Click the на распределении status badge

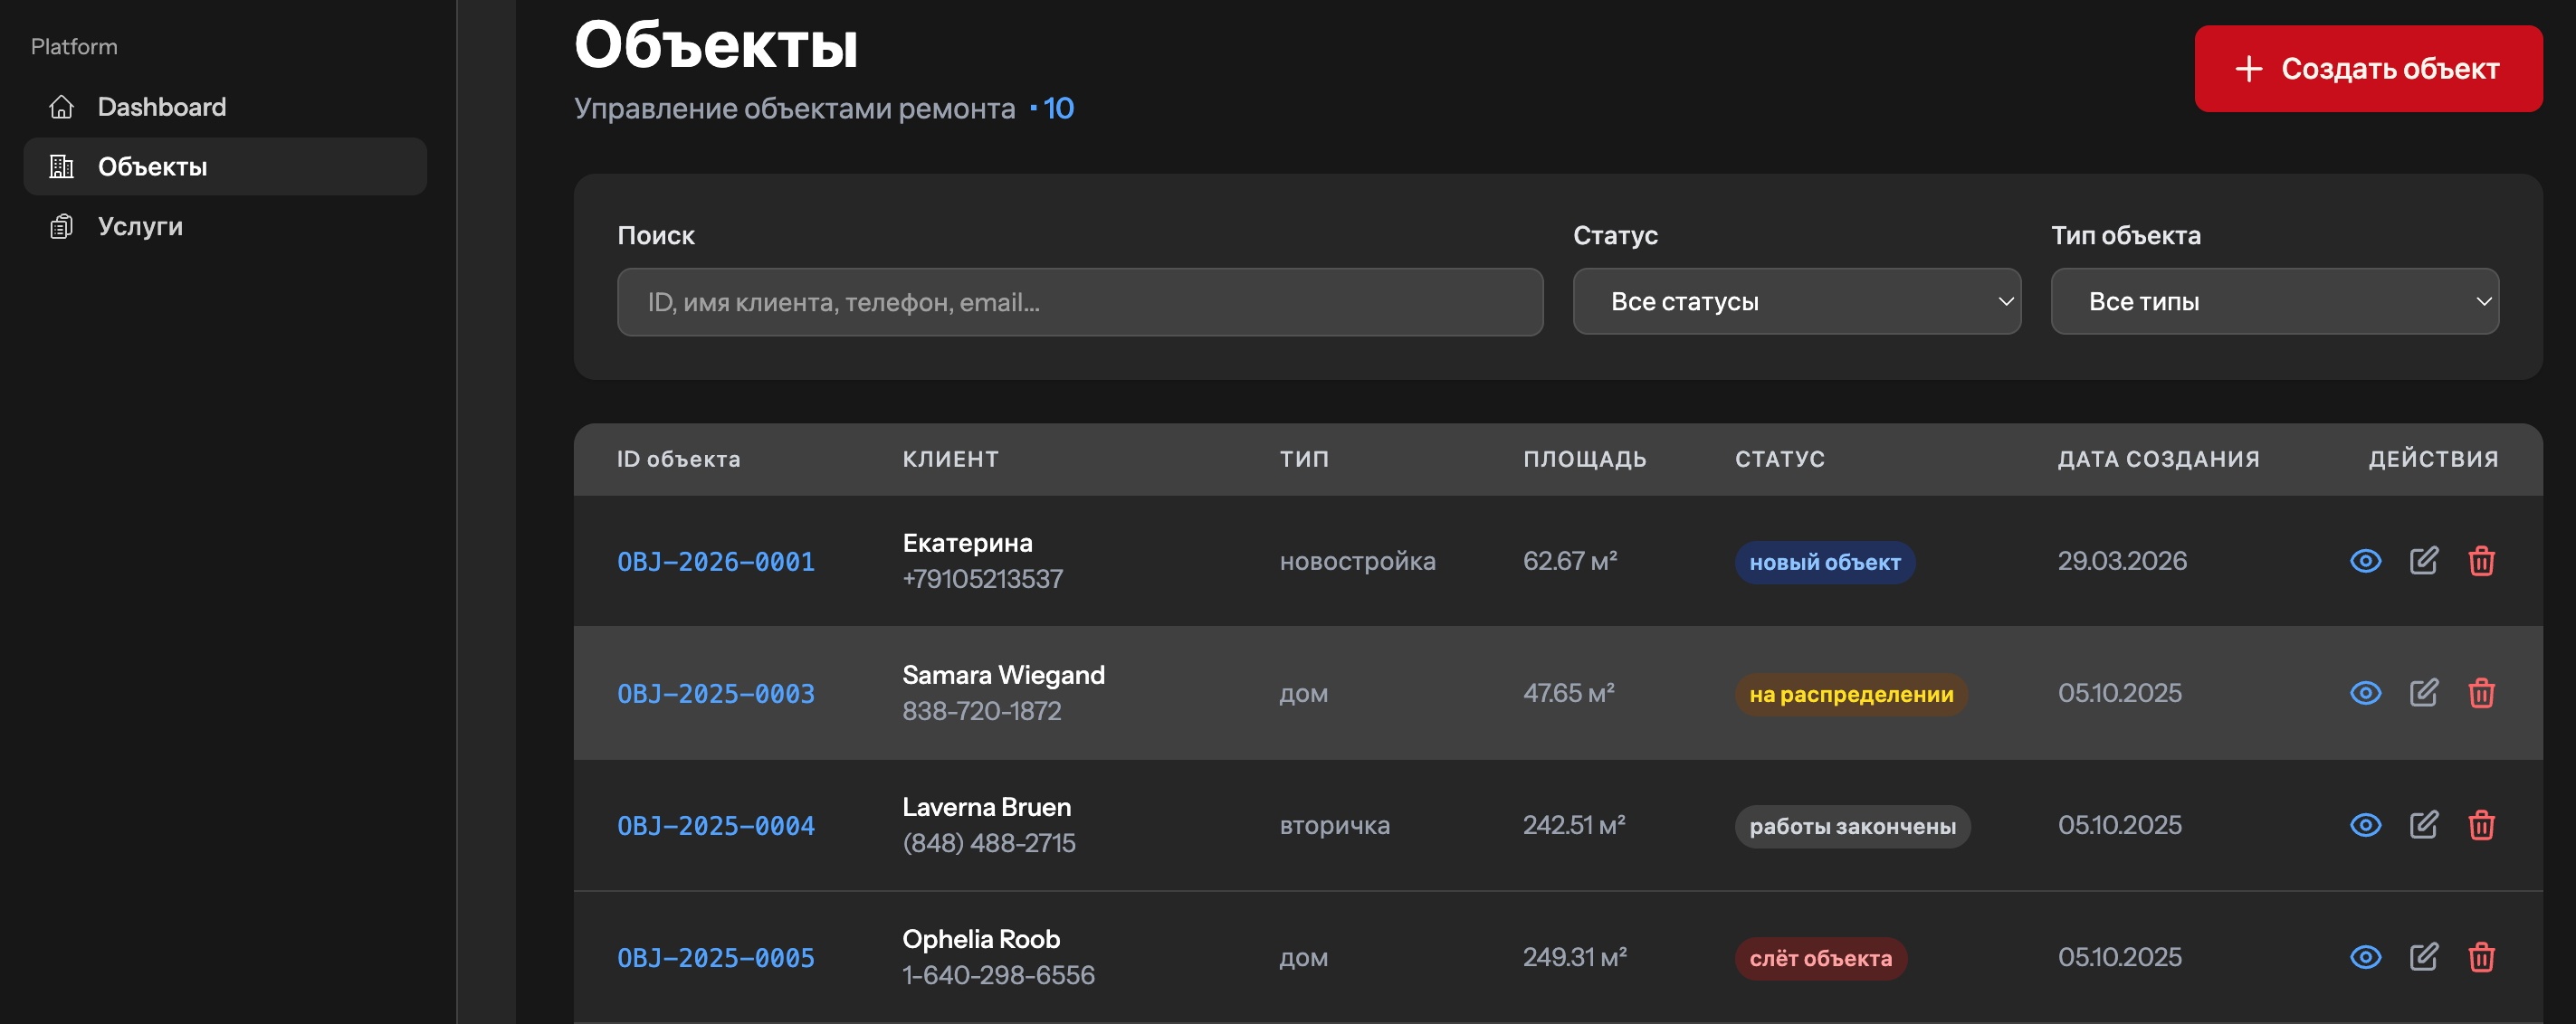click(1850, 695)
